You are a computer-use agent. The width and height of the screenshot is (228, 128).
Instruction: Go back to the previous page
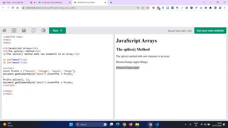pos(3,8)
